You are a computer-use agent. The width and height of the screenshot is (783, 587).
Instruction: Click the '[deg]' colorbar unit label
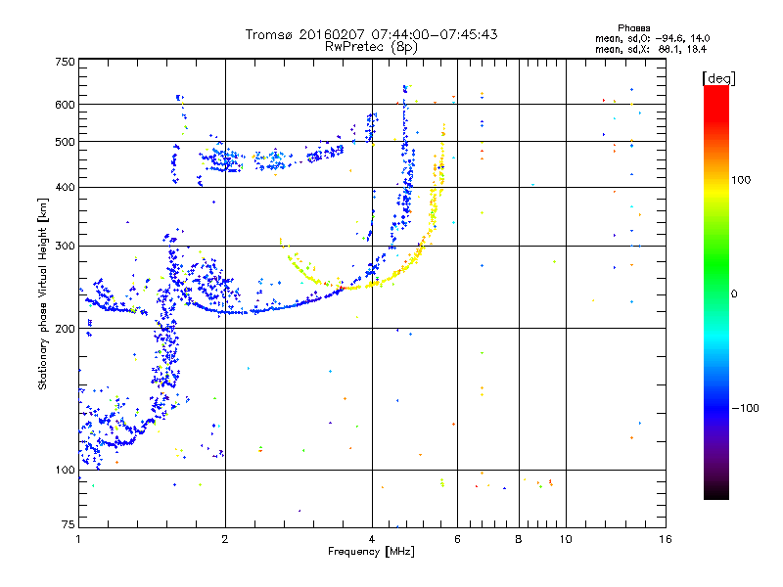[718, 78]
